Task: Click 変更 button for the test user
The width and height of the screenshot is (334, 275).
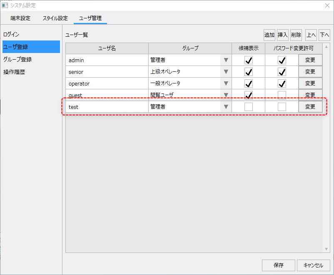Action: 310,107
